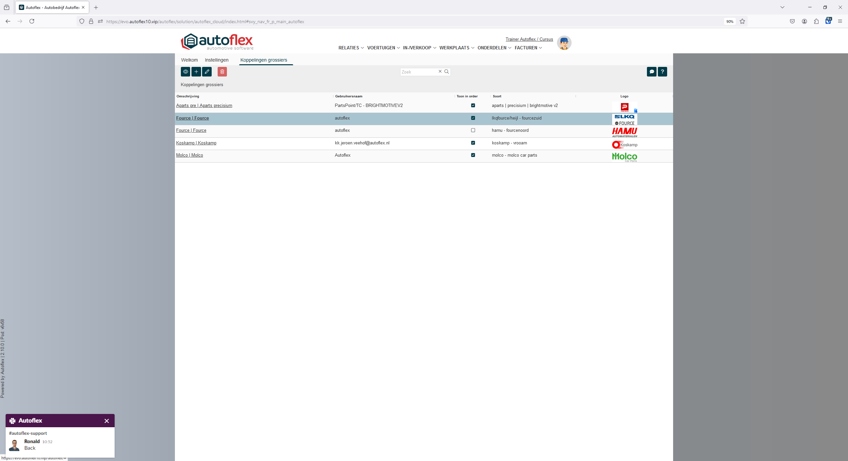This screenshot has width=848, height=461.
Task: Open the ONDERDELEN dropdown menu
Action: point(494,48)
